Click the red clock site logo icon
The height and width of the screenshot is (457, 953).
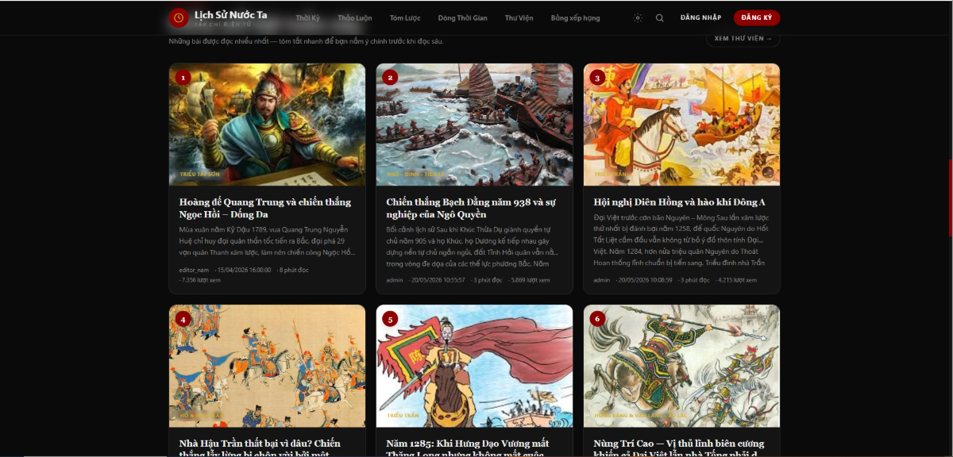(179, 17)
